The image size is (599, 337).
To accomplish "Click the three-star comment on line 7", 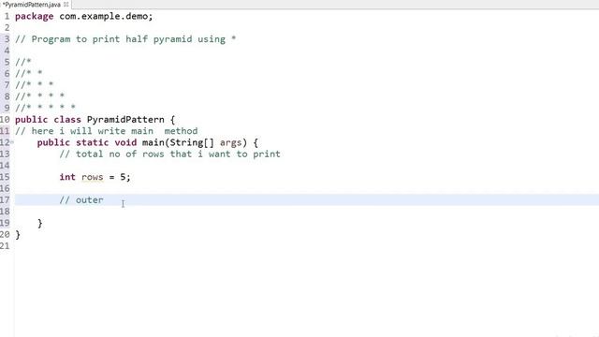I will click(x=35, y=85).
